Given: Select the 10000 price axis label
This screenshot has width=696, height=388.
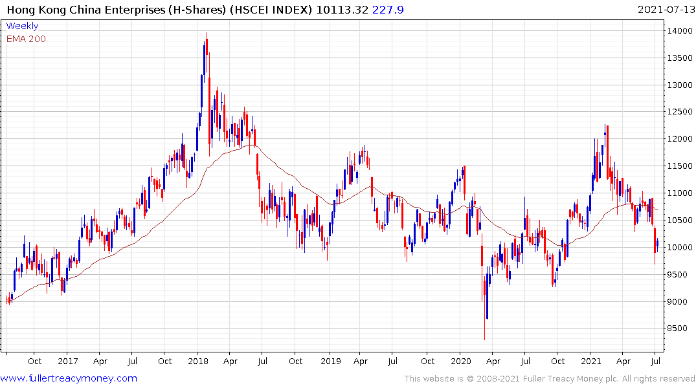Looking at the screenshot, I should pyautogui.click(x=680, y=248).
